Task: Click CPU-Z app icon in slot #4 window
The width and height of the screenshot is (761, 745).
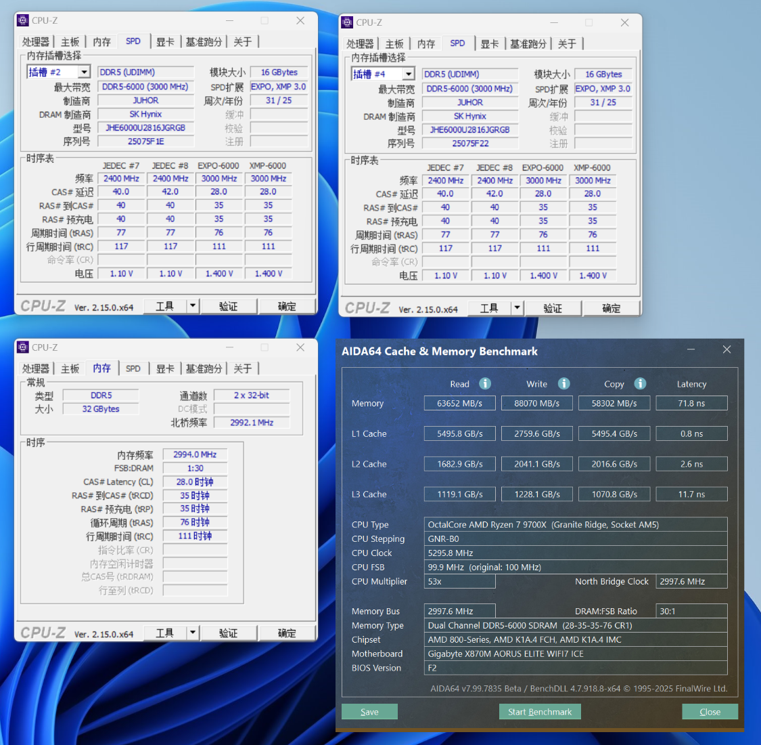Action: click(x=347, y=22)
